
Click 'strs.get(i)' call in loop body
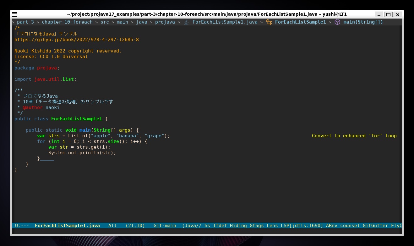(92, 147)
